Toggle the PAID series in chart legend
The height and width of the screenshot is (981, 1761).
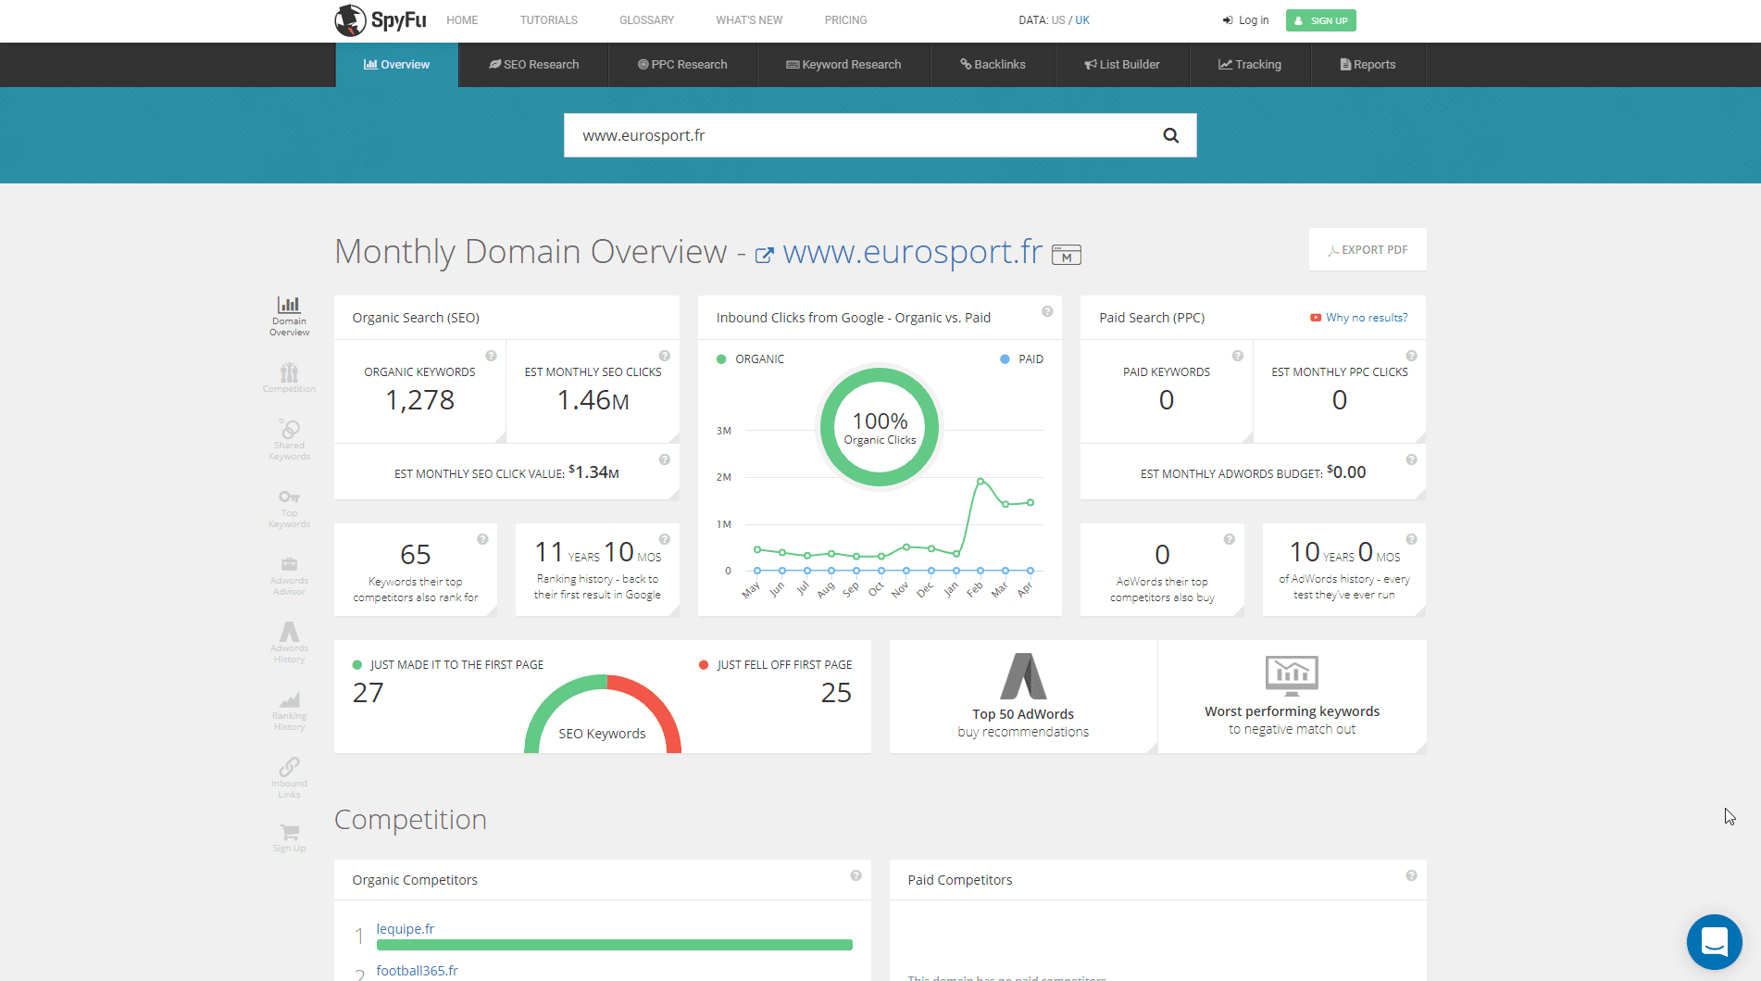tap(1022, 359)
